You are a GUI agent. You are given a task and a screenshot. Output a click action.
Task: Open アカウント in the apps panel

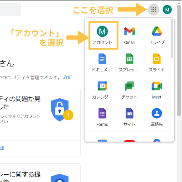click(x=102, y=35)
